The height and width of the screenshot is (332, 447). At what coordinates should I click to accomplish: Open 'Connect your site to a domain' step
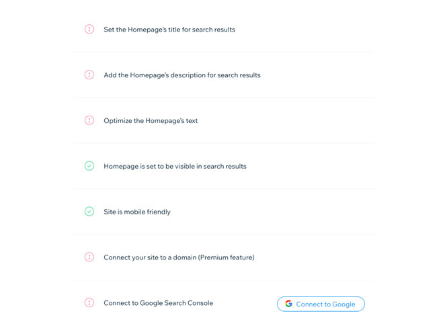[x=179, y=257]
